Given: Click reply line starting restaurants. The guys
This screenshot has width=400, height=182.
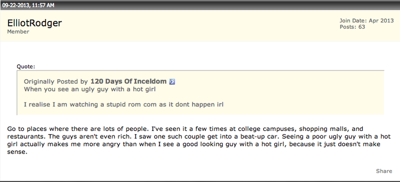Looking at the screenshot, I should click(199, 136).
